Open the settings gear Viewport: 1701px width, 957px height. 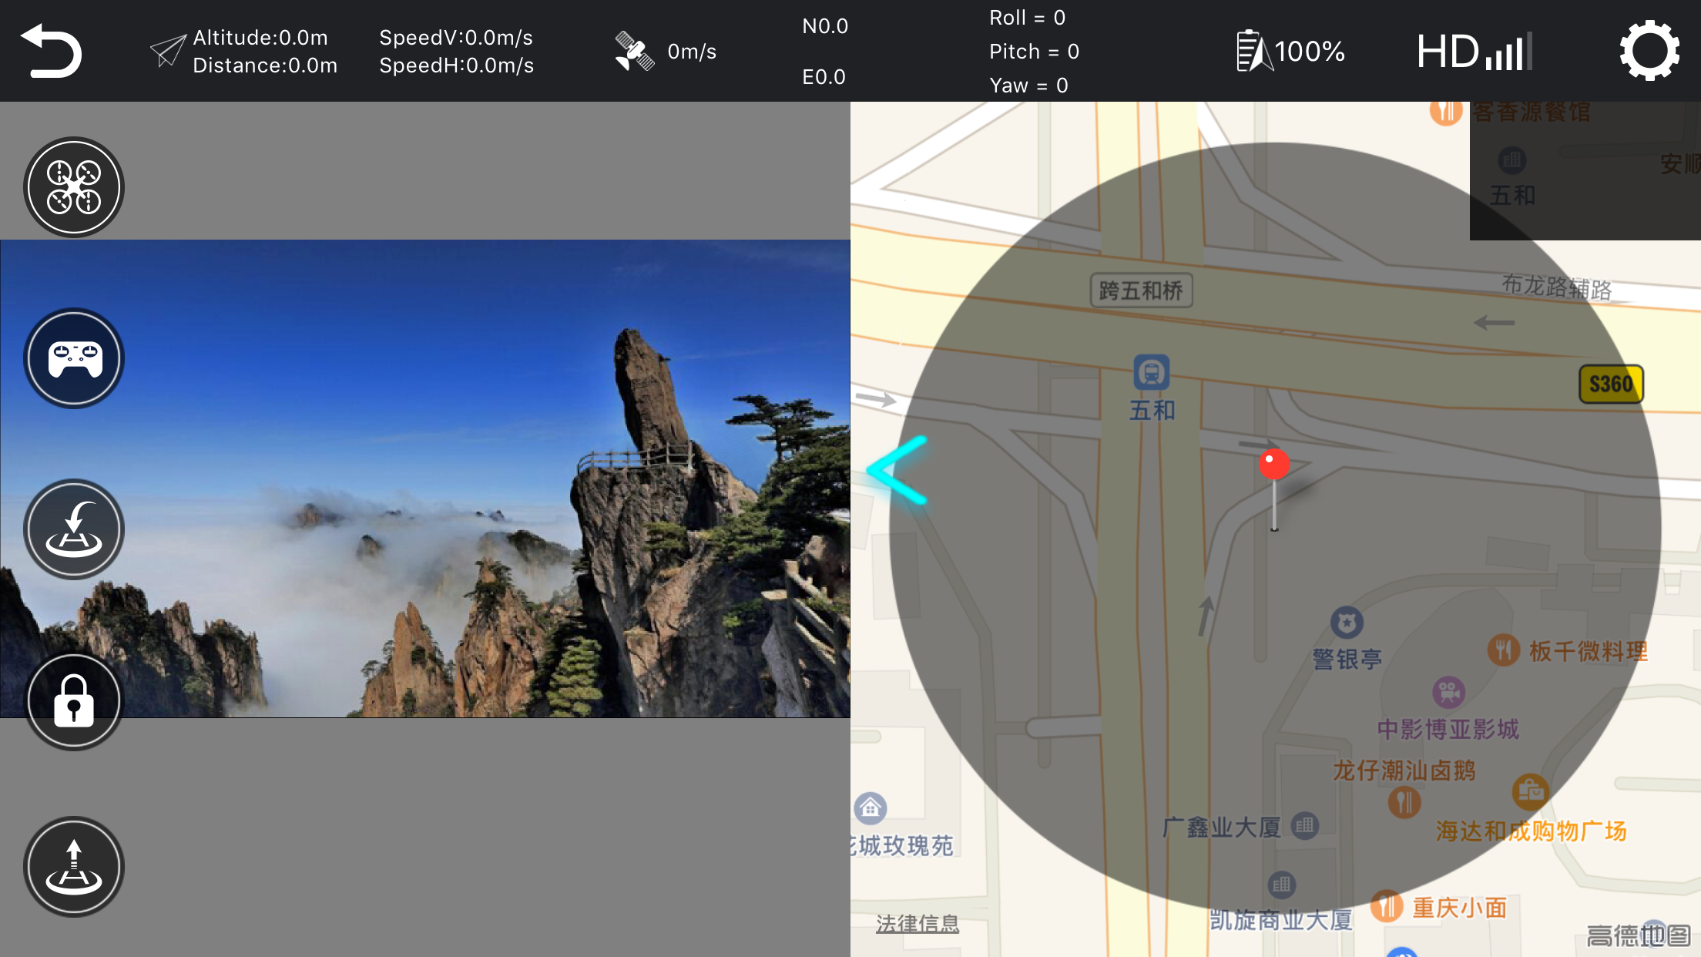click(1649, 51)
